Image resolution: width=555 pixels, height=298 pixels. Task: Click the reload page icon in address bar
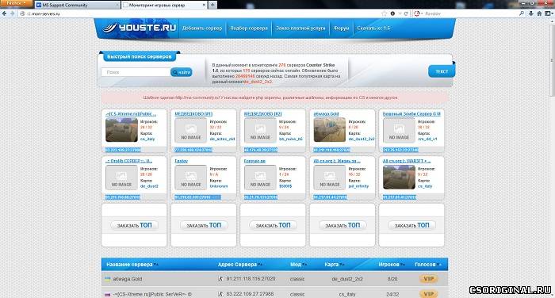(x=406, y=13)
